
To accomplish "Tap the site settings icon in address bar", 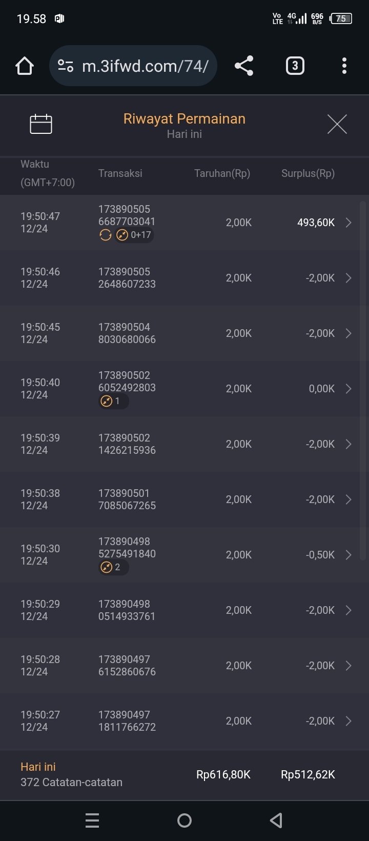I will [66, 66].
